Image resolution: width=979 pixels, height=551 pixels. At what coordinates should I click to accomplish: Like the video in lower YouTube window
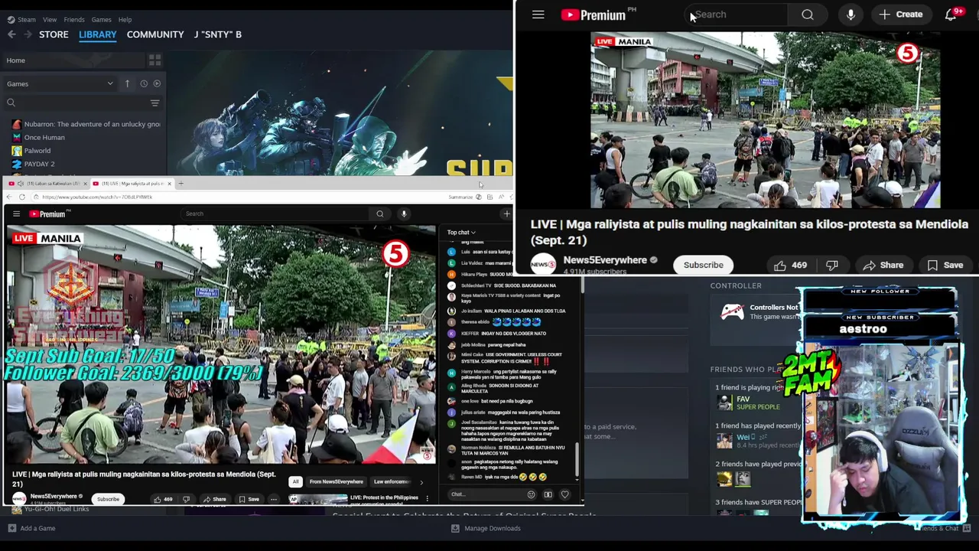(x=163, y=500)
